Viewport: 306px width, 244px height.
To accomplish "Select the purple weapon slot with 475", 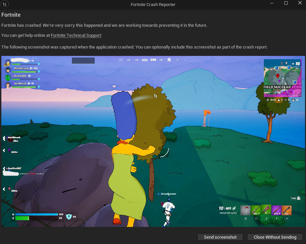I will coord(276,211).
